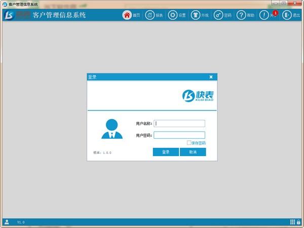Click the 关于 about exclamation icon
The height and width of the screenshot is (228, 304).
[264, 16]
